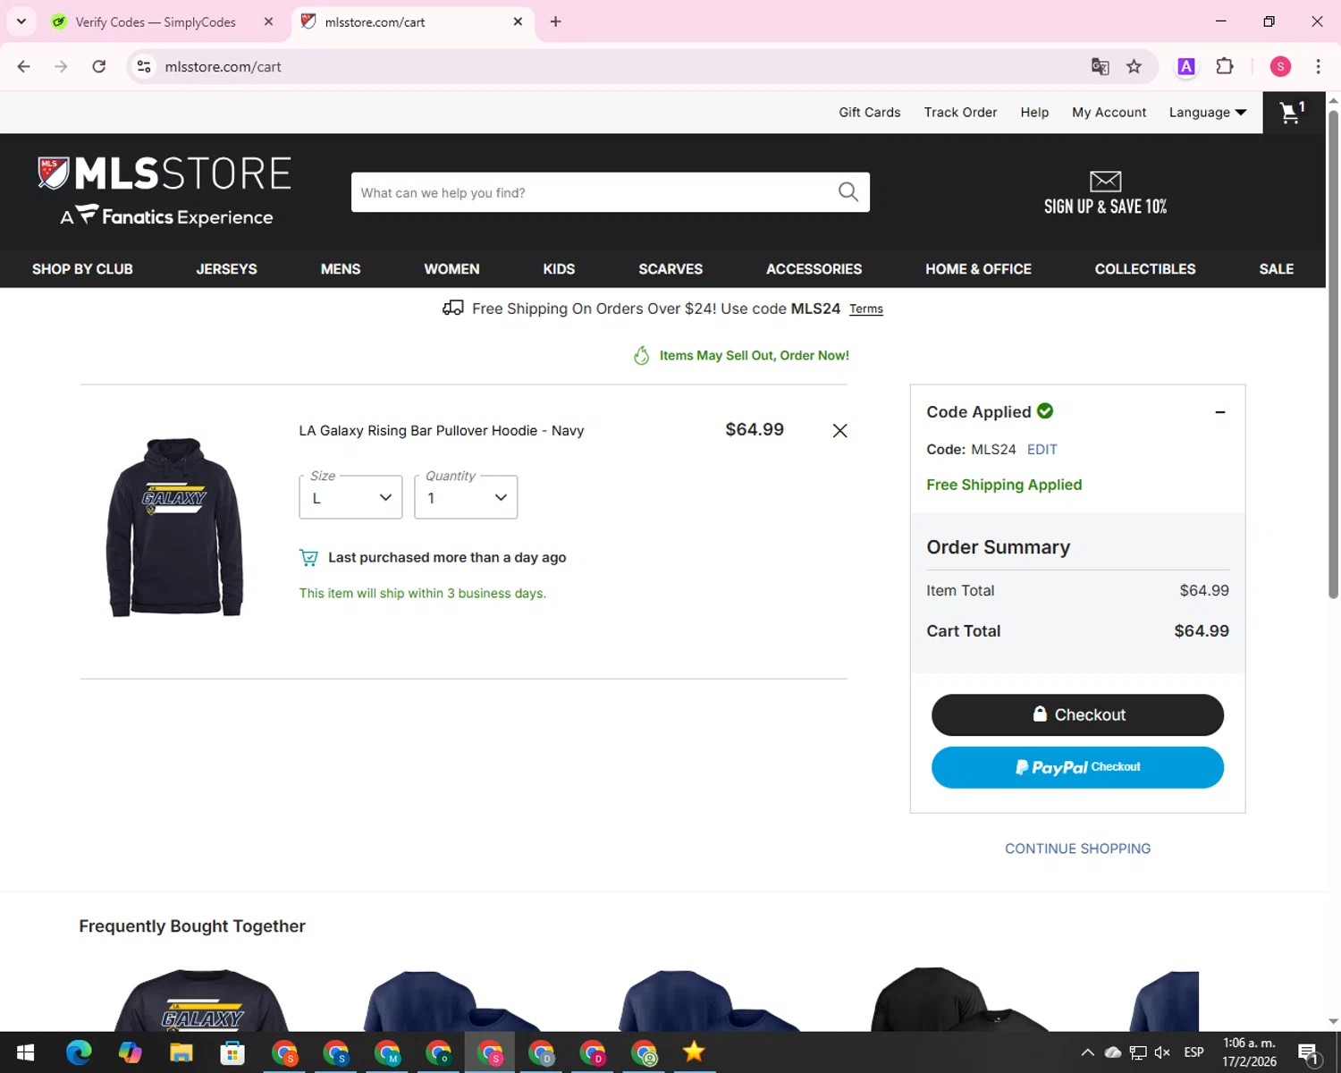Show hidden system tray icons
Image resolution: width=1341 pixels, height=1073 pixels.
[1087, 1052]
